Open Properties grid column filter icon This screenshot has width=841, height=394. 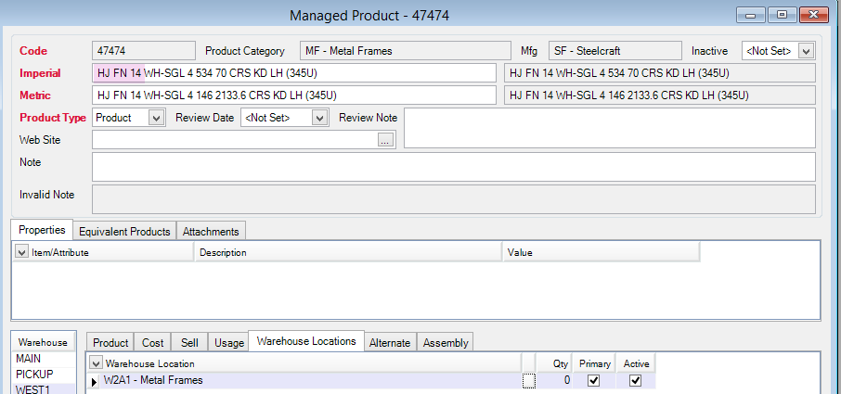coord(22,251)
